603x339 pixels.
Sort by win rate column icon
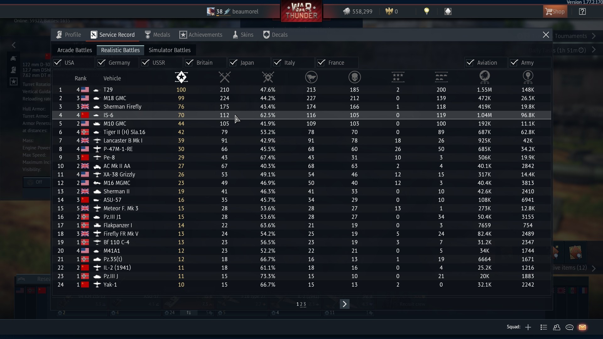tap(268, 77)
